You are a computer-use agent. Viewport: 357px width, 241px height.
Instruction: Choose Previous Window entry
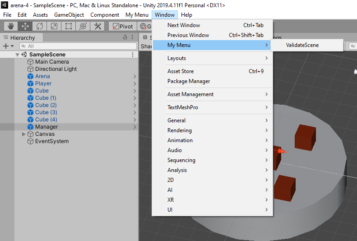pos(212,35)
